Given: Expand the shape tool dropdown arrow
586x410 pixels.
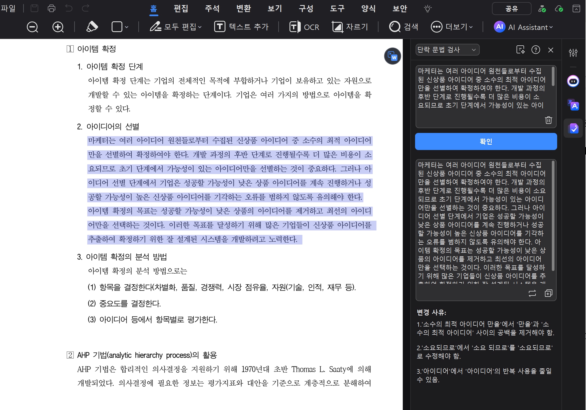Looking at the screenshot, I should (x=127, y=27).
